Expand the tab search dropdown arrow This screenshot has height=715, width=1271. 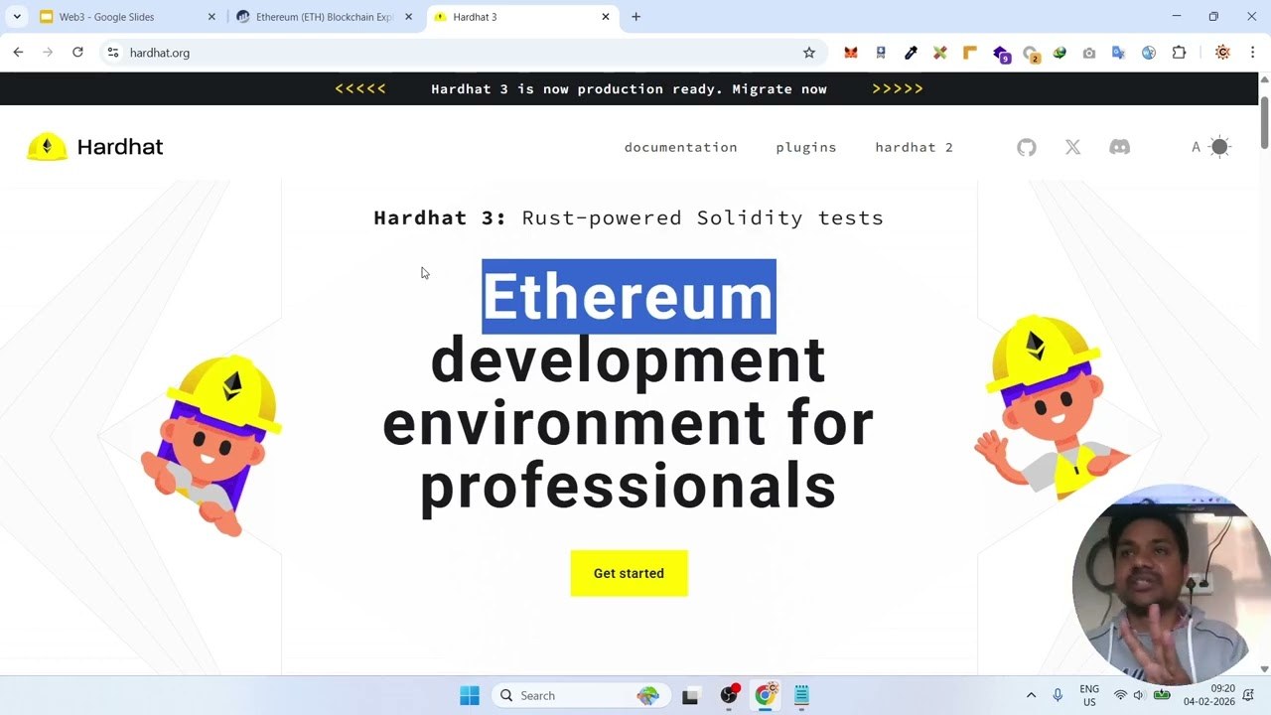click(x=17, y=17)
